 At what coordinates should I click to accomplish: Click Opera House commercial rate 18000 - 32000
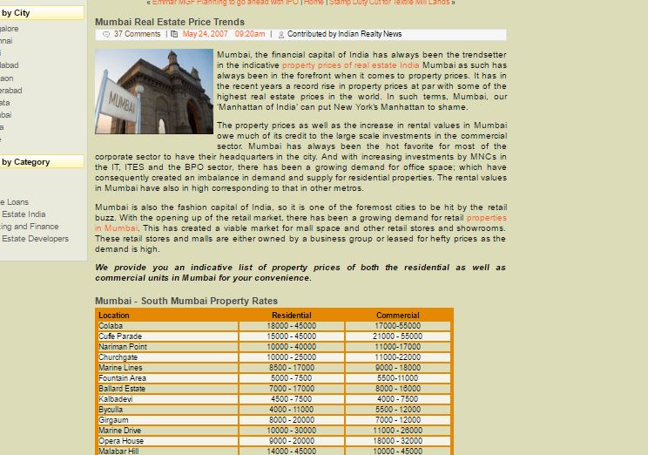pos(397,441)
